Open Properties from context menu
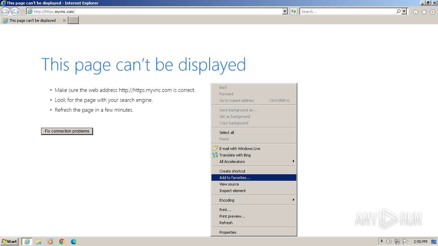Image resolution: width=438 pixels, height=246 pixels. [x=254, y=232]
